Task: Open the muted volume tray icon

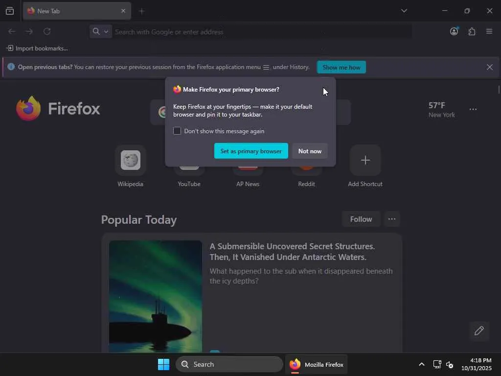Action: [450, 364]
